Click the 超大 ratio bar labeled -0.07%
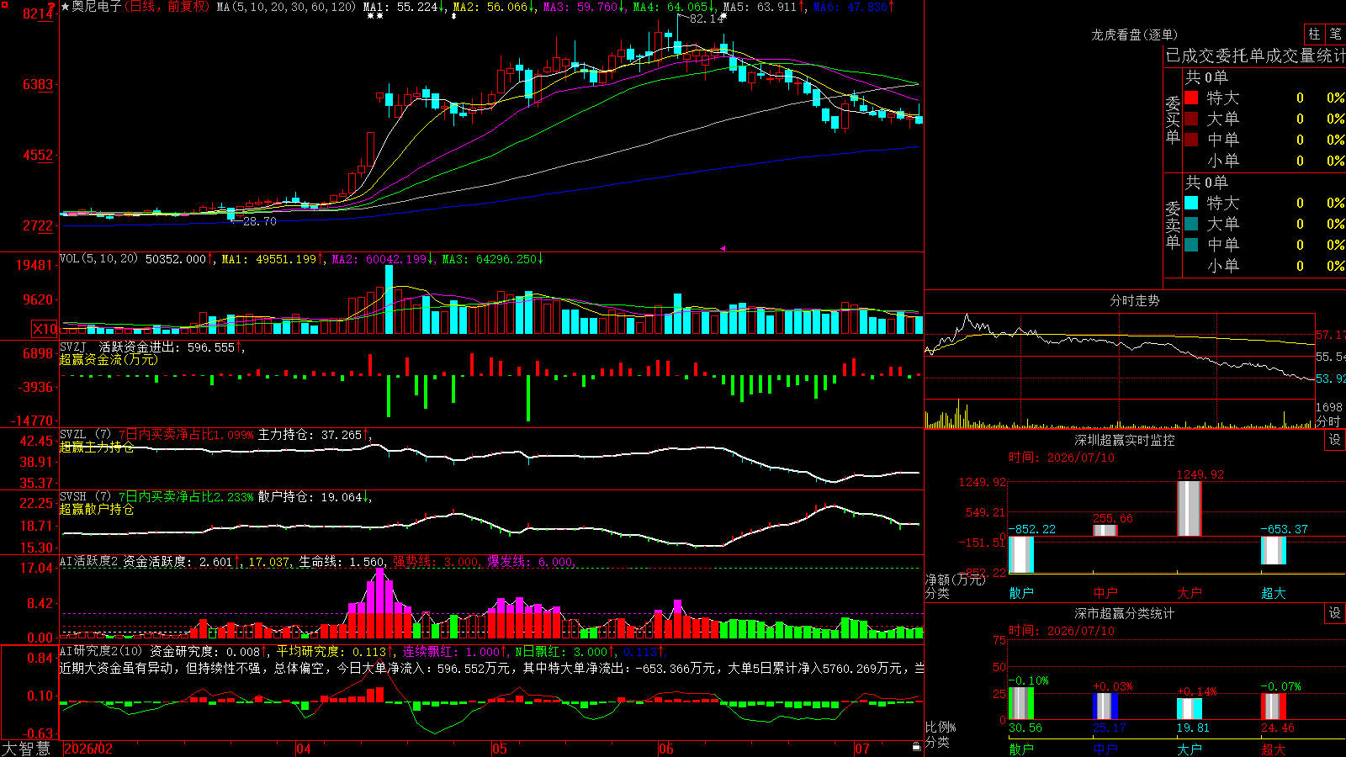 [1274, 707]
